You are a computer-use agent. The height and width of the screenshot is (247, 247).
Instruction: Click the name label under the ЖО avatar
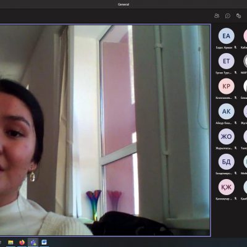point(224,148)
